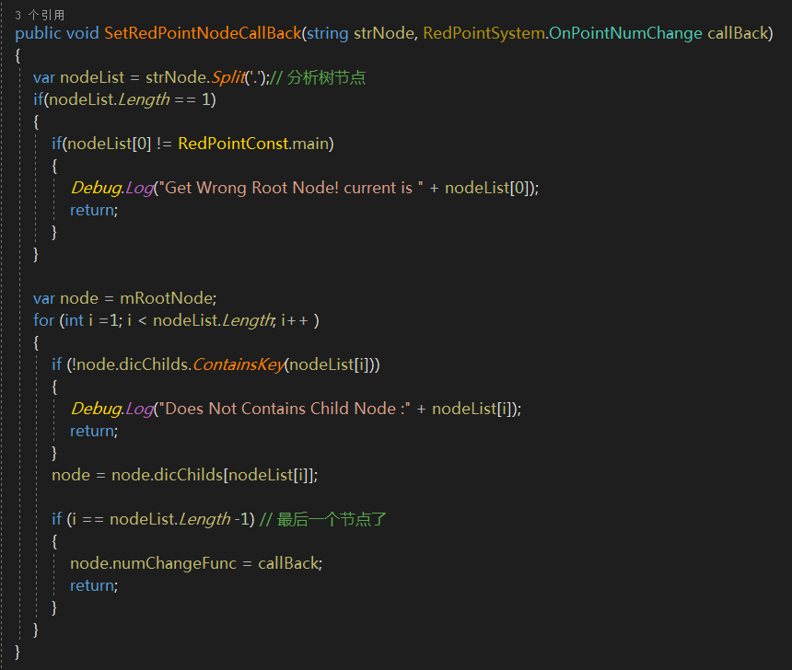Click 'node = node.dicChilds[nodeList[i]];' line
This screenshot has width=792, height=670.
pyautogui.click(x=185, y=475)
